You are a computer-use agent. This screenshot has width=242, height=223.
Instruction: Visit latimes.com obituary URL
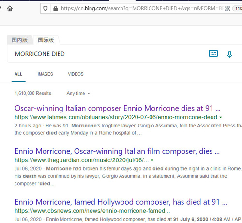116,117
